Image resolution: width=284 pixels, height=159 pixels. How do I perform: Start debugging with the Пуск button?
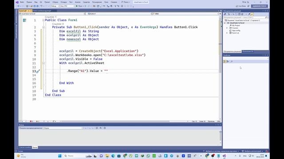point(79,6)
